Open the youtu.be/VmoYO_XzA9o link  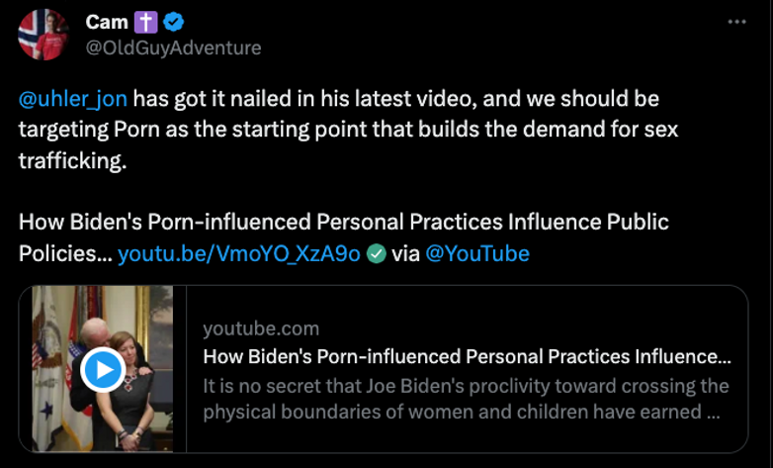coord(239,253)
